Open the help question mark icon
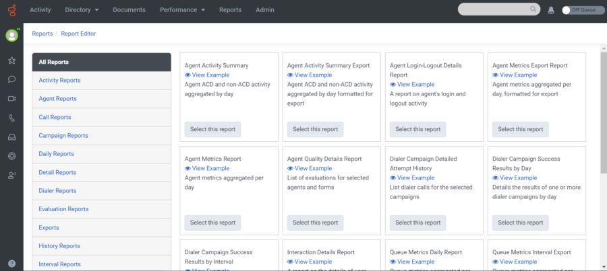This screenshot has width=607, height=271. (11, 264)
